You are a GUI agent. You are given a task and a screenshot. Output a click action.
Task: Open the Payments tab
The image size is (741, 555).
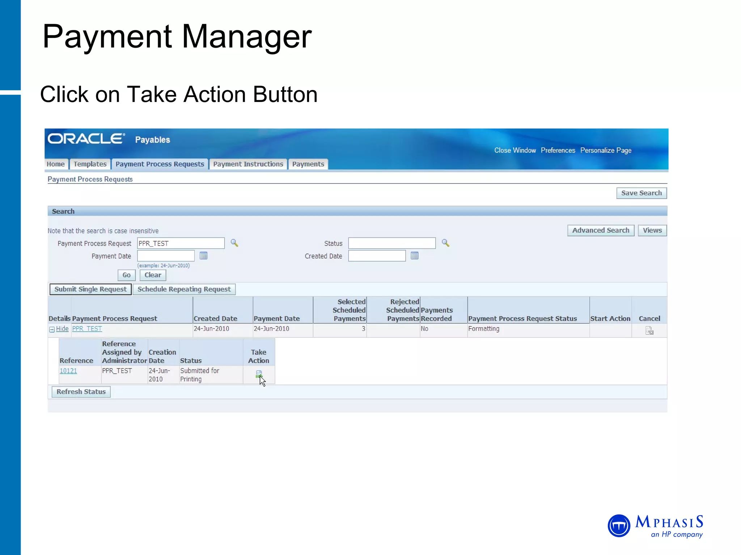click(308, 164)
